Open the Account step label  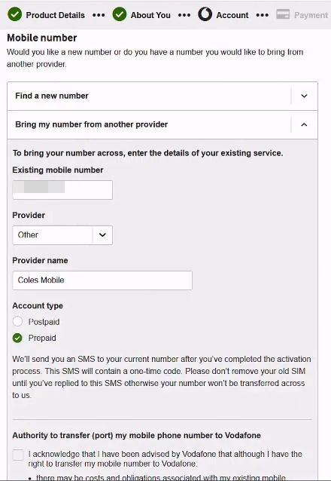[x=232, y=15]
